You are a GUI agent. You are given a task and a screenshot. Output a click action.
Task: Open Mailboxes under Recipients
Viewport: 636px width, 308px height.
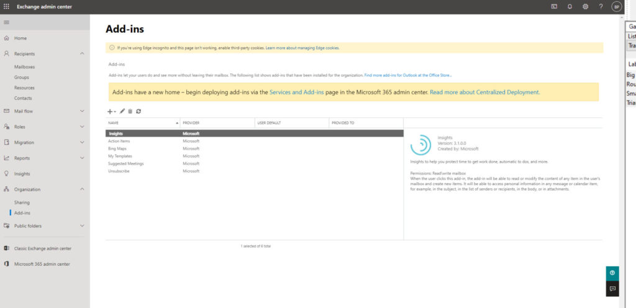(24, 67)
